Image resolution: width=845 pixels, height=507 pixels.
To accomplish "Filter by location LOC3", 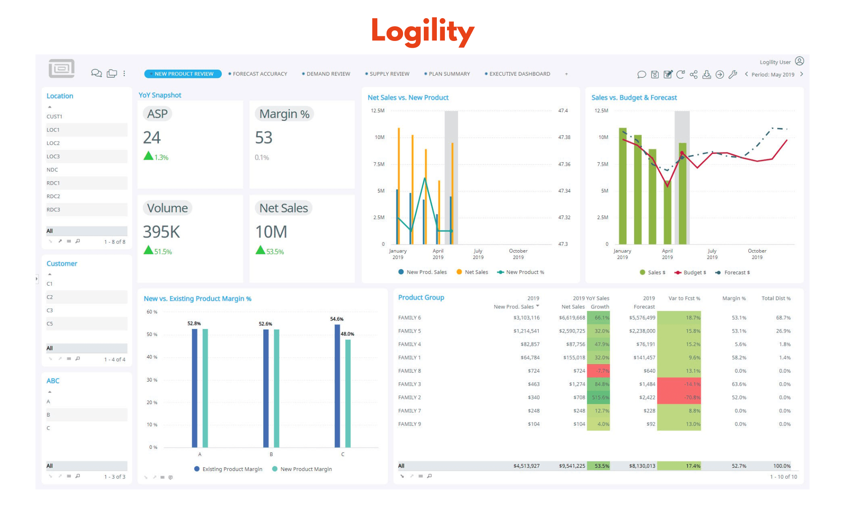I will pos(87,156).
